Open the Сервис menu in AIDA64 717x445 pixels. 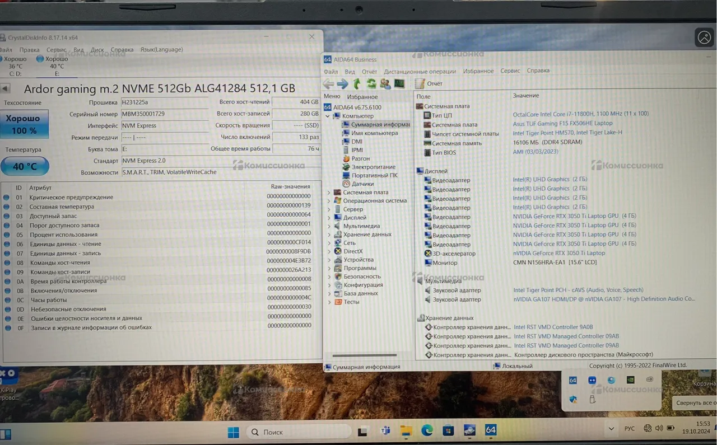point(510,71)
